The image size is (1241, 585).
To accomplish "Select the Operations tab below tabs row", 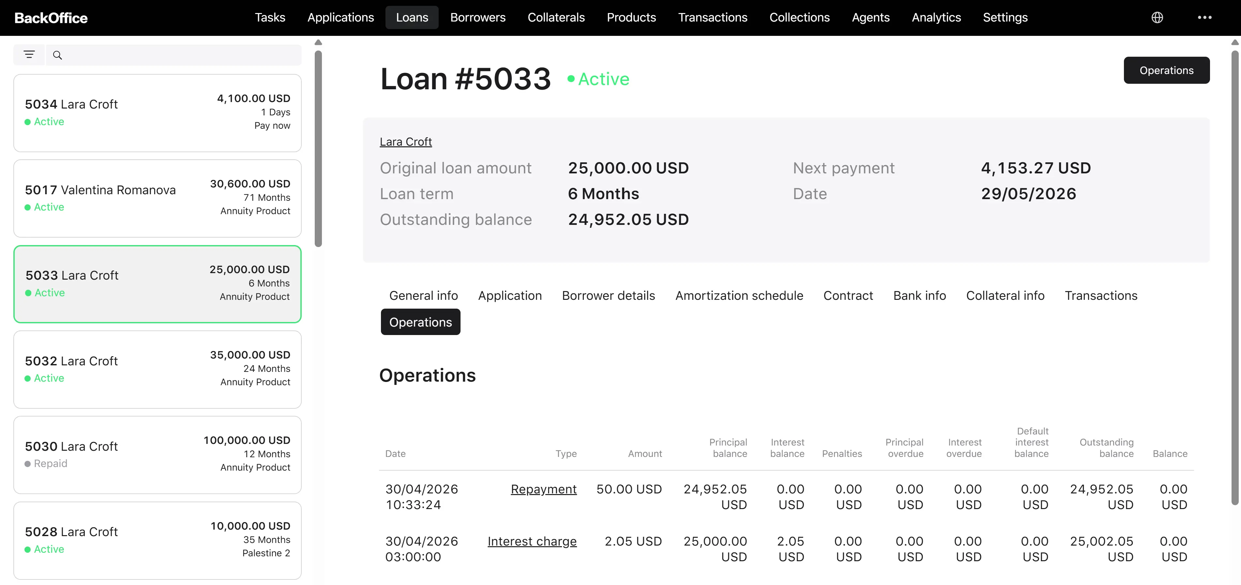I will click(x=421, y=322).
